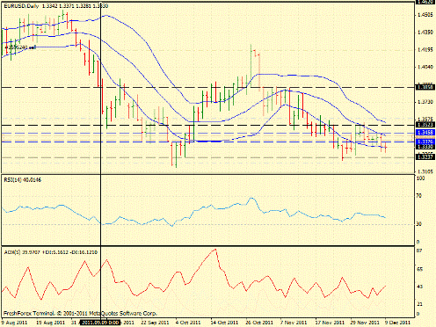This screenshot has width=436, height=327.
Task: Select the 1.4040 price axis label
Action: point(425,67)
